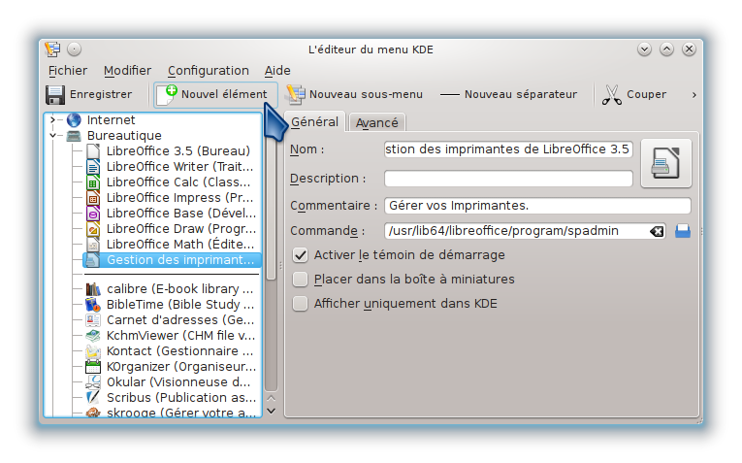Clear the Commande field with X icon
The height and width of the screenshot is (463, 742).
[x=657, y=231]
